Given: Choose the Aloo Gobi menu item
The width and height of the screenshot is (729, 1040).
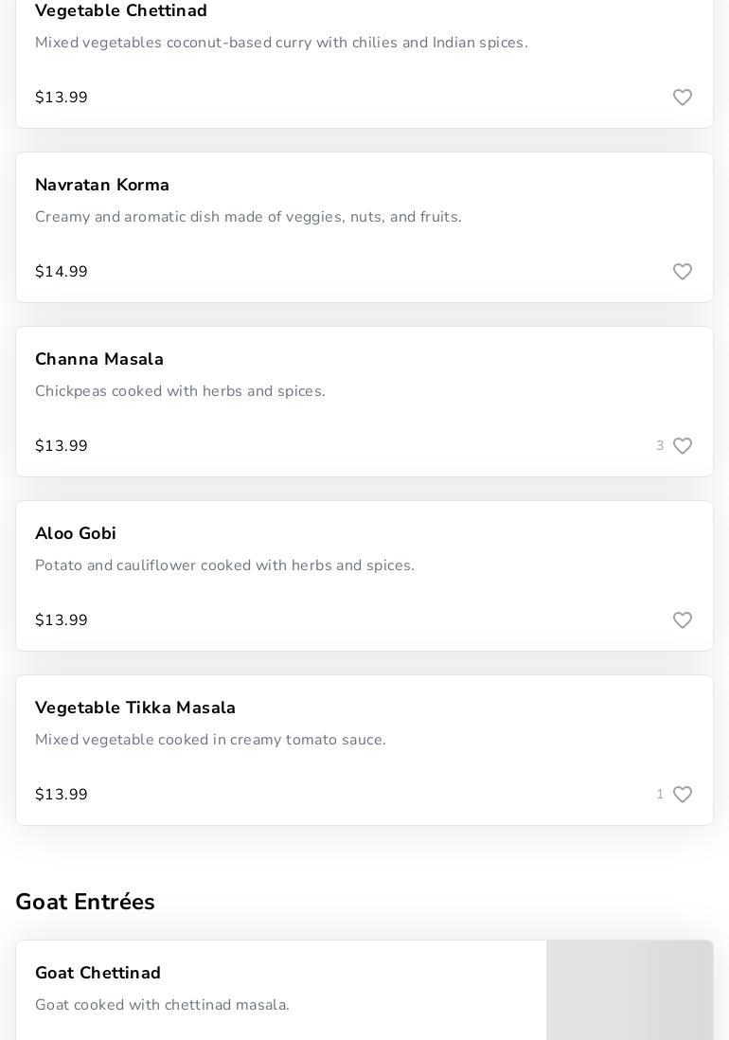Looking at the screenshot, I should pos(76,533).
